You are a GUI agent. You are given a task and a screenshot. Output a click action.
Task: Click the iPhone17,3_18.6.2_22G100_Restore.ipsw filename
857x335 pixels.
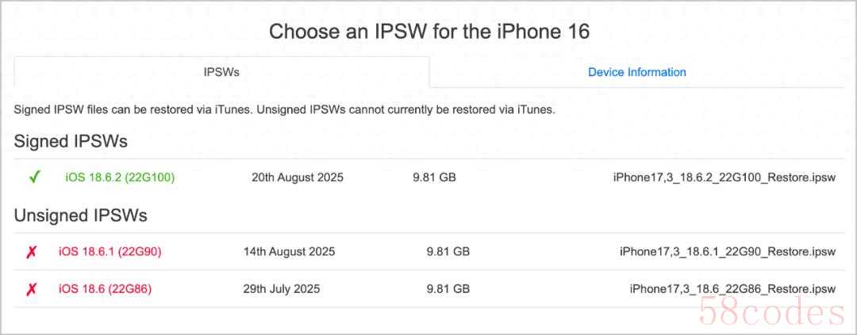[x=724, y=177]
